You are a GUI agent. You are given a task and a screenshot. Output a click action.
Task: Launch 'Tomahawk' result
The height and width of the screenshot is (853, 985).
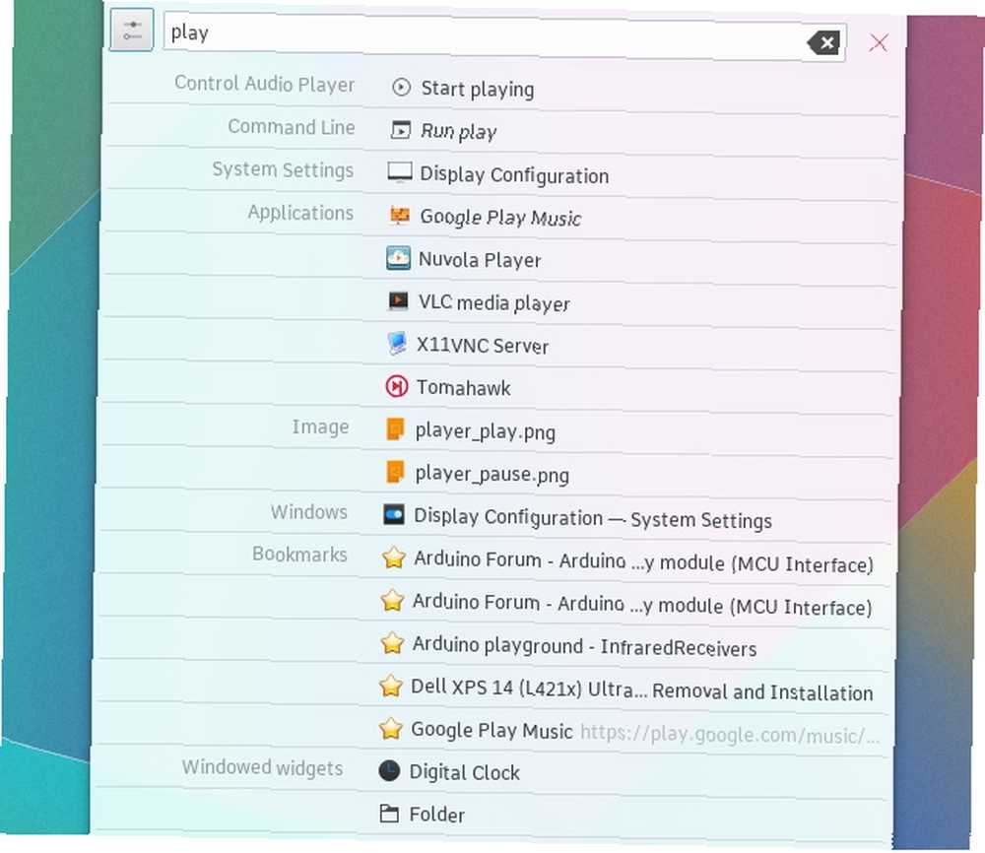(464, 388)
